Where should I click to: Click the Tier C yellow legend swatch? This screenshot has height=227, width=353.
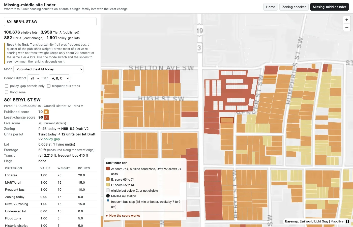(x=108, y=185)
